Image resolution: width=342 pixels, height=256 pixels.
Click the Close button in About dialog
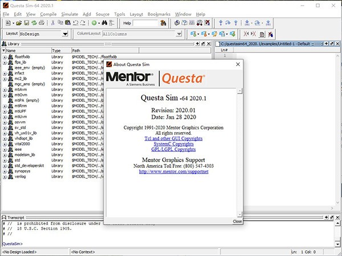(237, 221)
